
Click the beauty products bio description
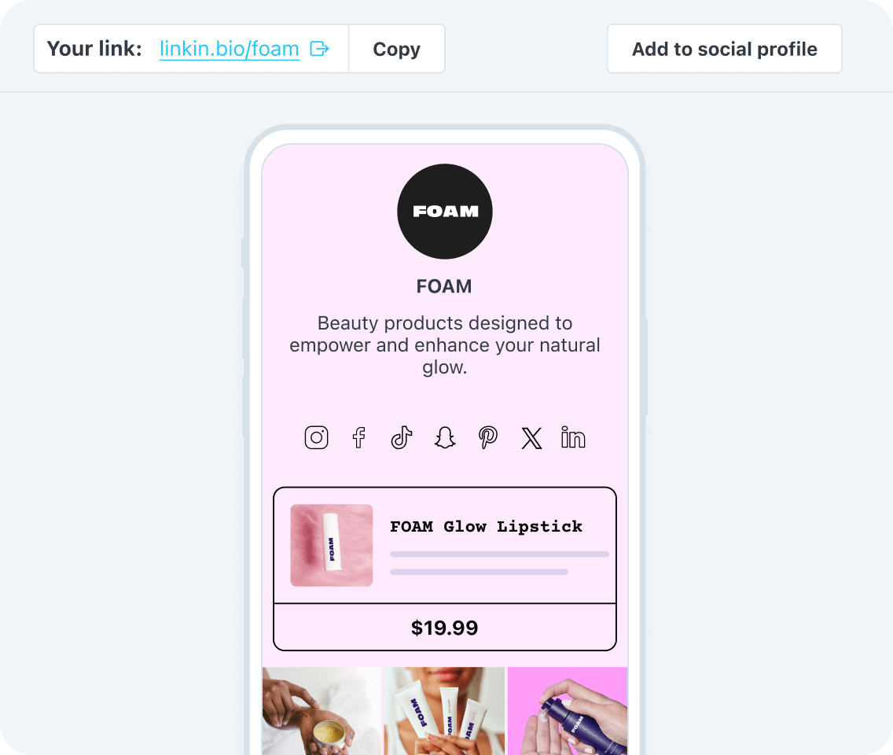click(445, 345)
